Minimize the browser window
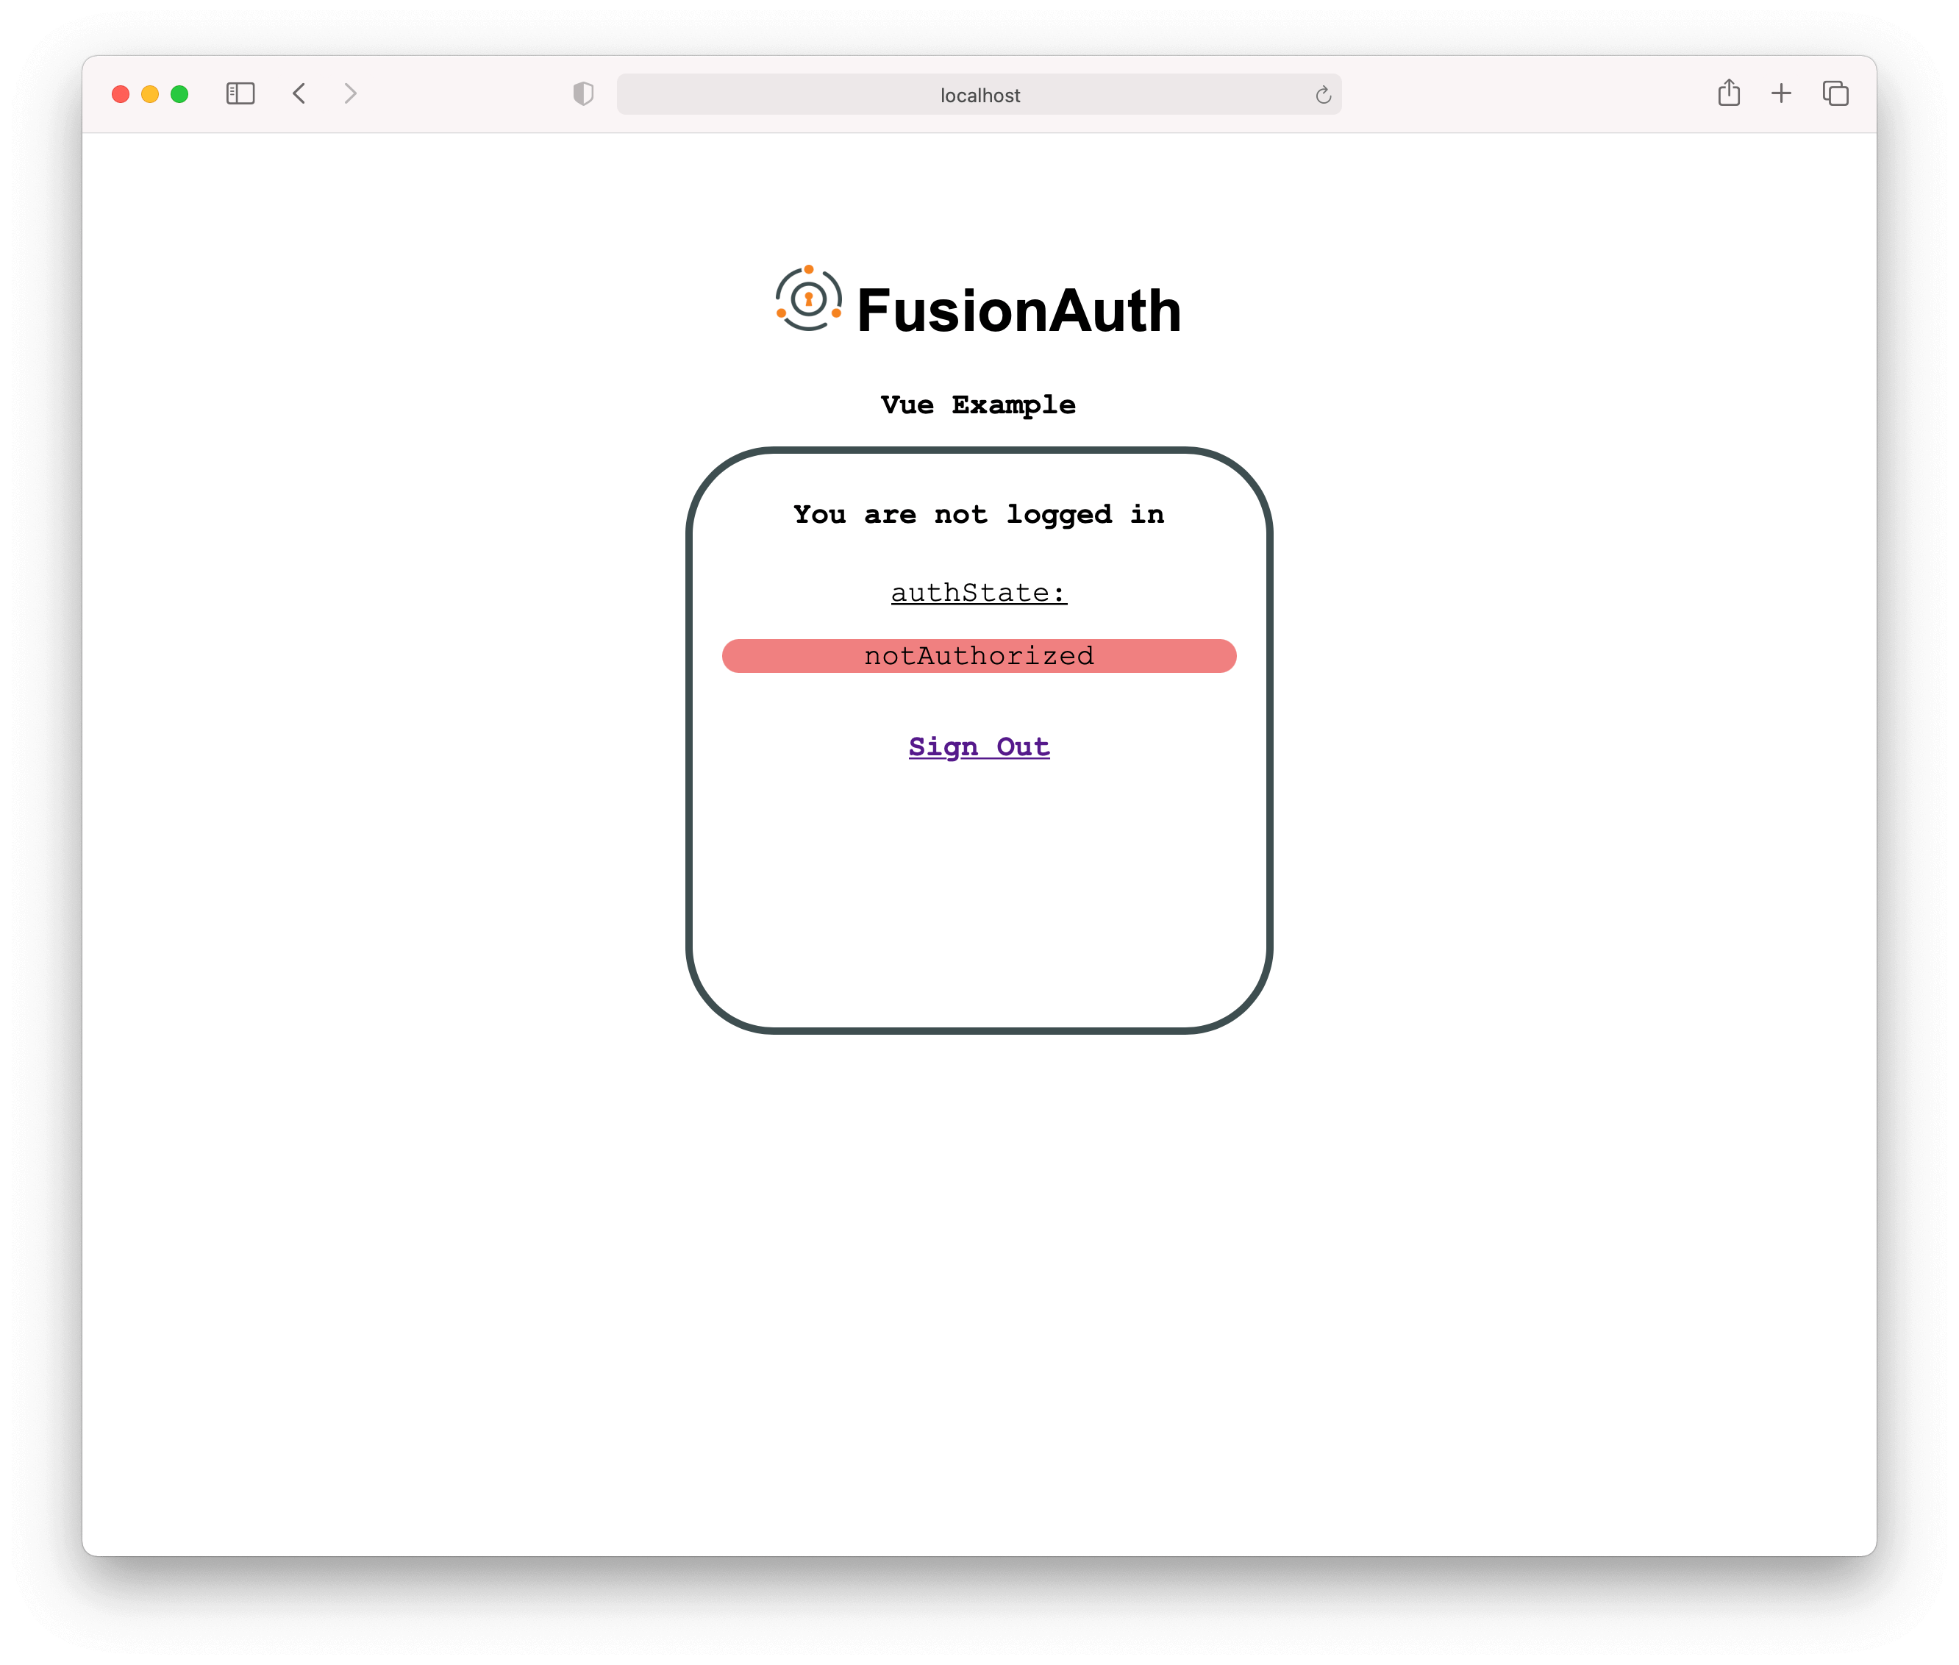 tap(150, 93)
